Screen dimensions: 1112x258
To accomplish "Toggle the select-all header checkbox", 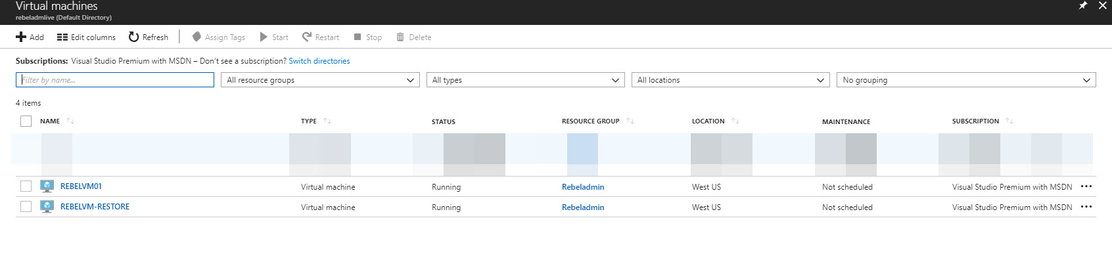I will coord(26,121).
